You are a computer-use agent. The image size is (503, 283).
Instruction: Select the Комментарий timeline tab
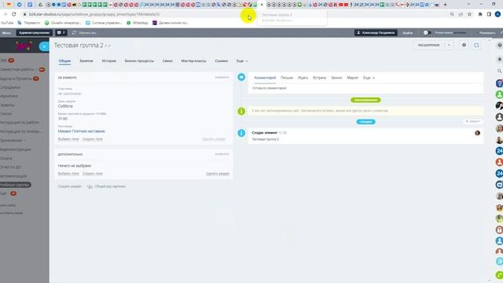(x=265, y=78)
